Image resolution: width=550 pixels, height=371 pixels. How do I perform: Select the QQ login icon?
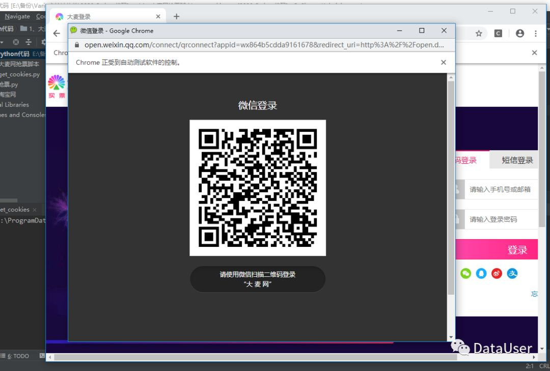481,273
